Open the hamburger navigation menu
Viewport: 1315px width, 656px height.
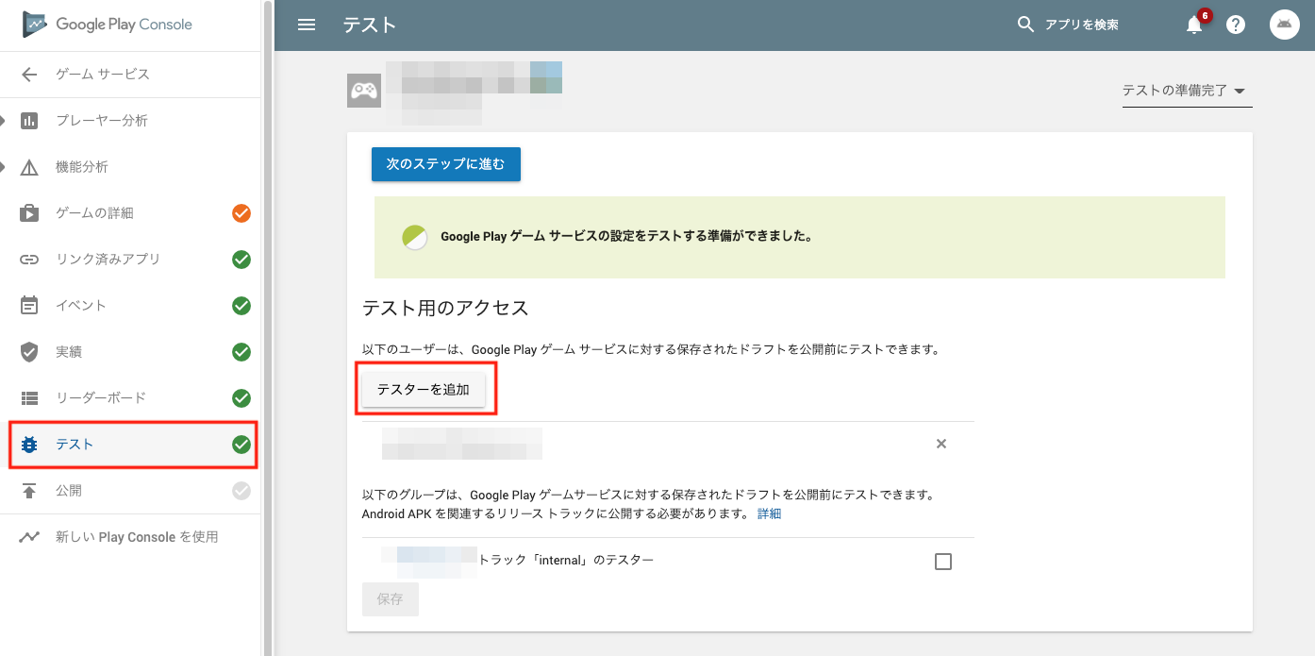point(307,25)
